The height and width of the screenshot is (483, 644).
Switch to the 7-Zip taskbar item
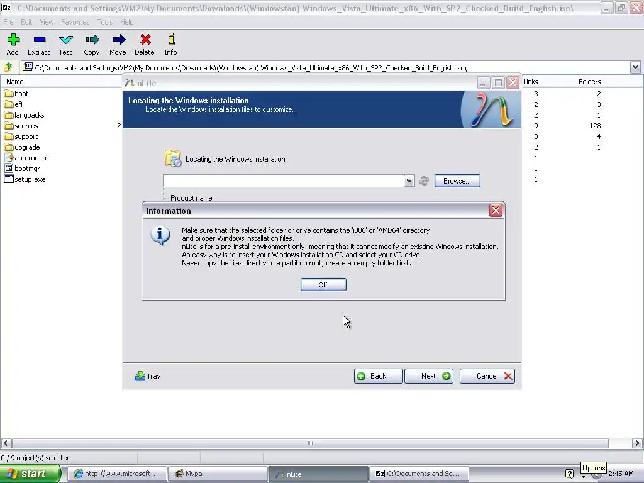(419, 474)
